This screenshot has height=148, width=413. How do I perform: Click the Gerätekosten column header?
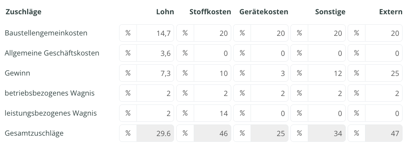[x=264, y=12]
